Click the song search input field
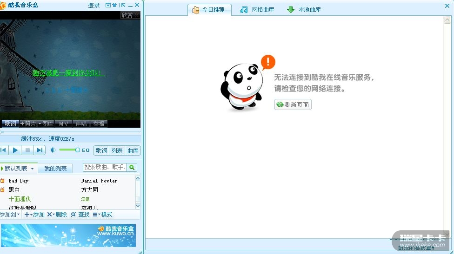454x254 pixels. [105, 167]
